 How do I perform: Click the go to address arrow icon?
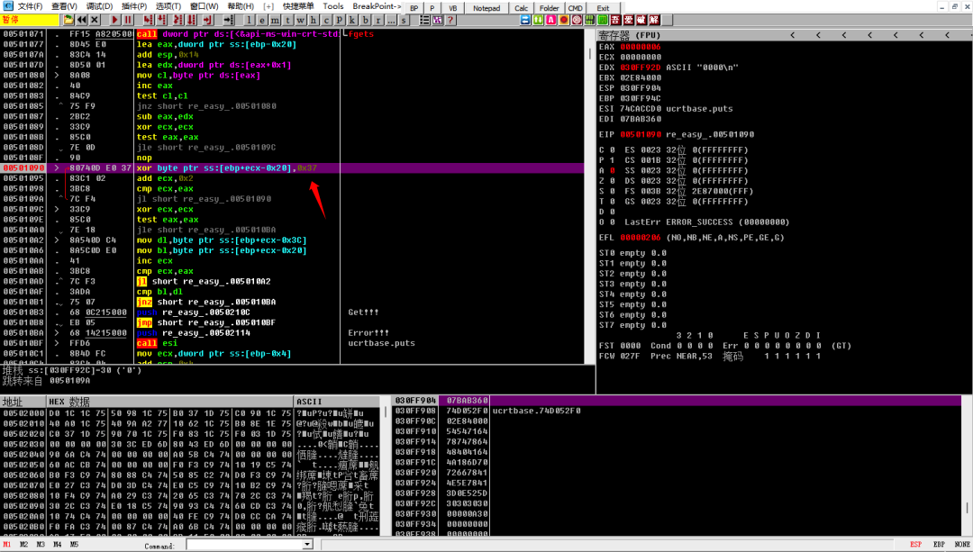(228, 20)
